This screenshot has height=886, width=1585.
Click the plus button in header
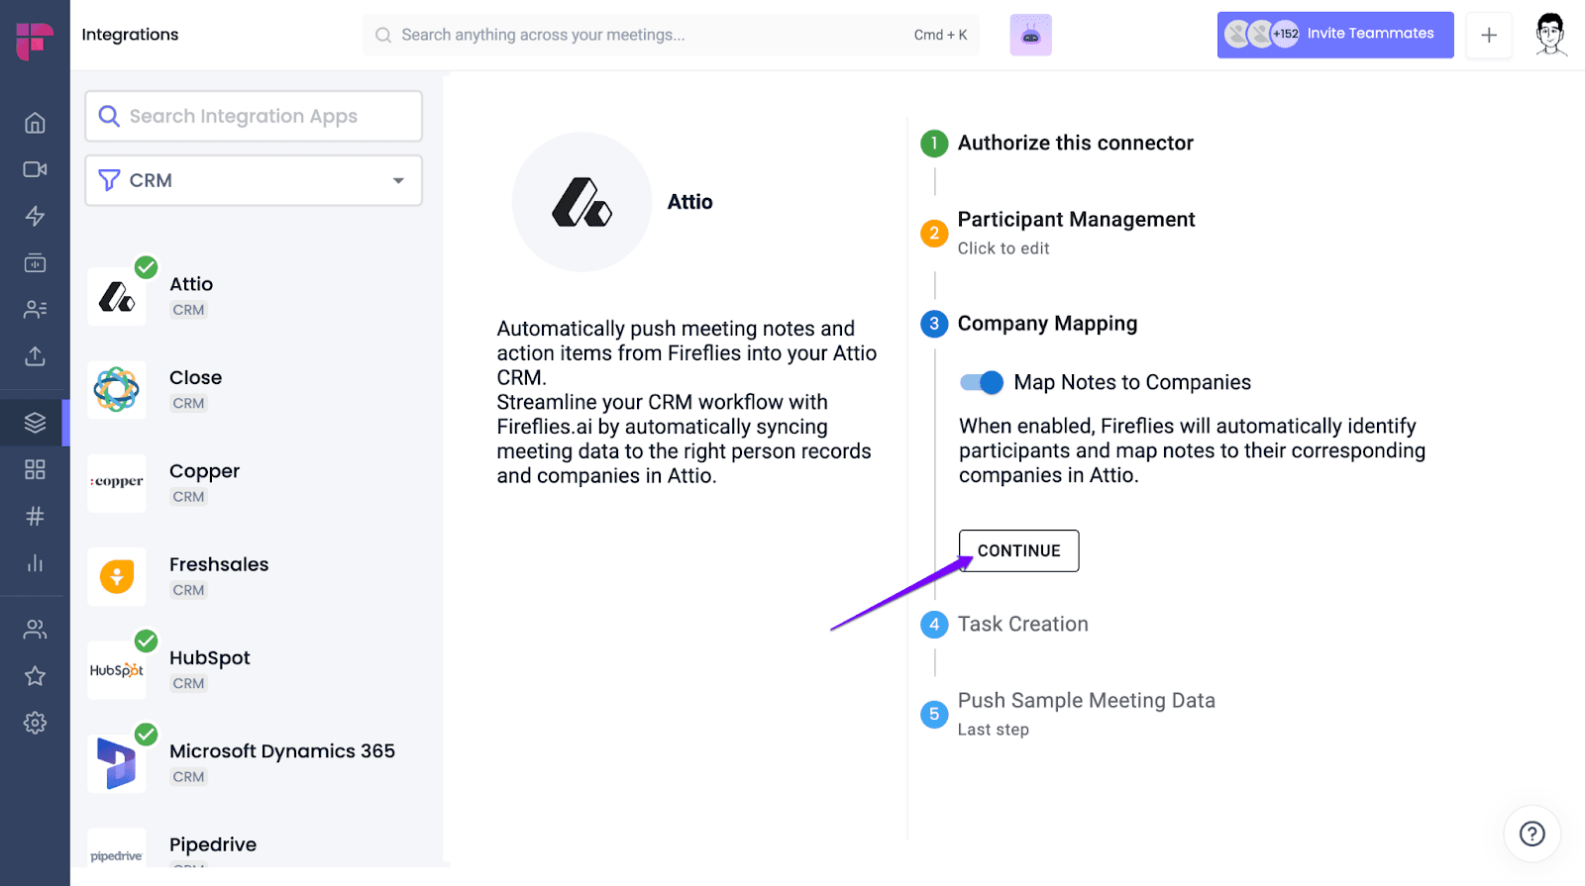click(x=1488, y=36)
